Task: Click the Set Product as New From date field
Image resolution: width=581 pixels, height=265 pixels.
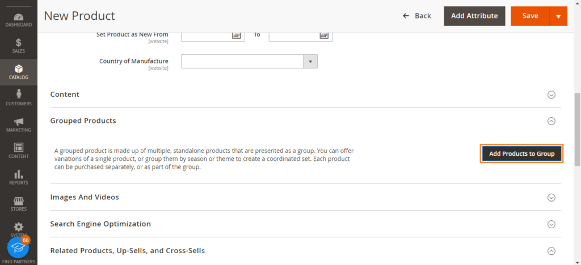Action: tap(213, 36)
